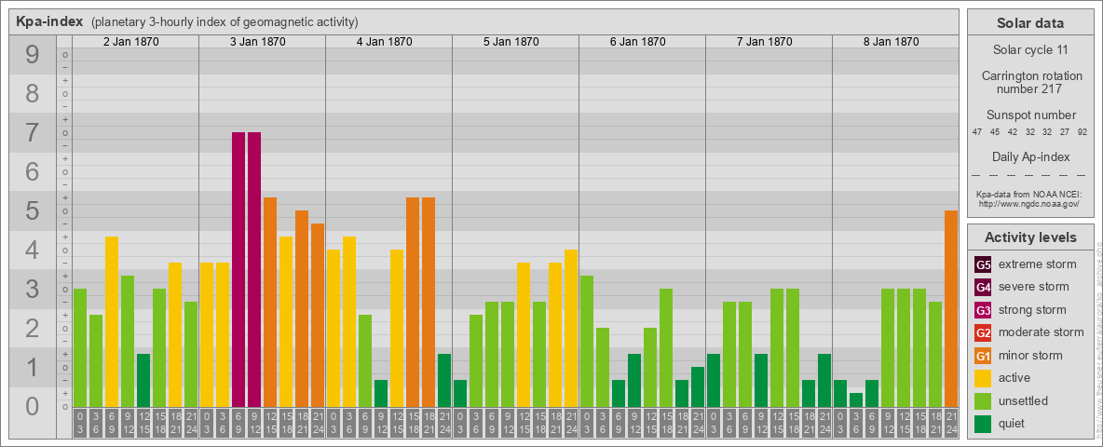Click the '4 Jan 1870' date header
The width and height of the screenshot is (1103, 447).
point(384,42)
